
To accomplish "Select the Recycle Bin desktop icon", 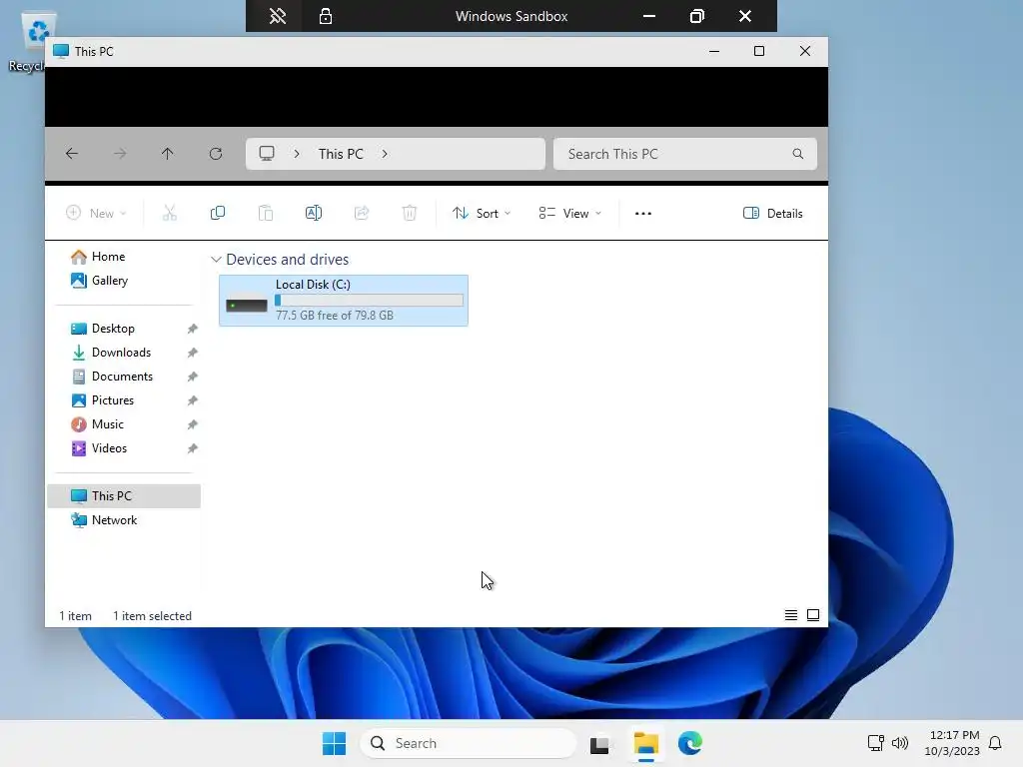I will tap(27, 42).
